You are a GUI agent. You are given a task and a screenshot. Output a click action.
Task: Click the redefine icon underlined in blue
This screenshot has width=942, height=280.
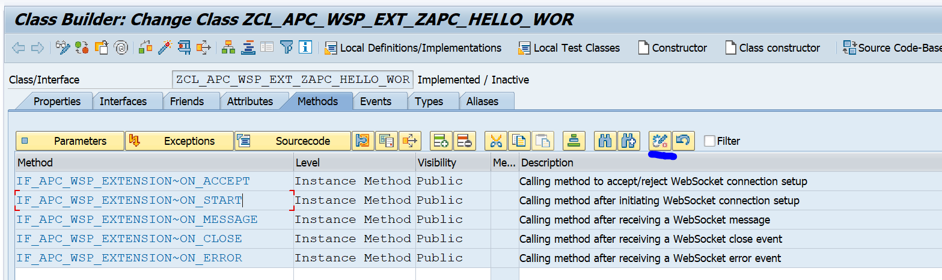(659, 141)
